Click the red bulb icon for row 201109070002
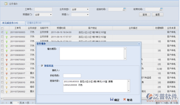The image size is (180, 105). (x=7, y=60)
